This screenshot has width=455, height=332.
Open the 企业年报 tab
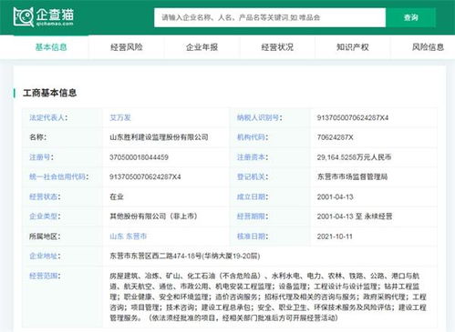point(202,47)
